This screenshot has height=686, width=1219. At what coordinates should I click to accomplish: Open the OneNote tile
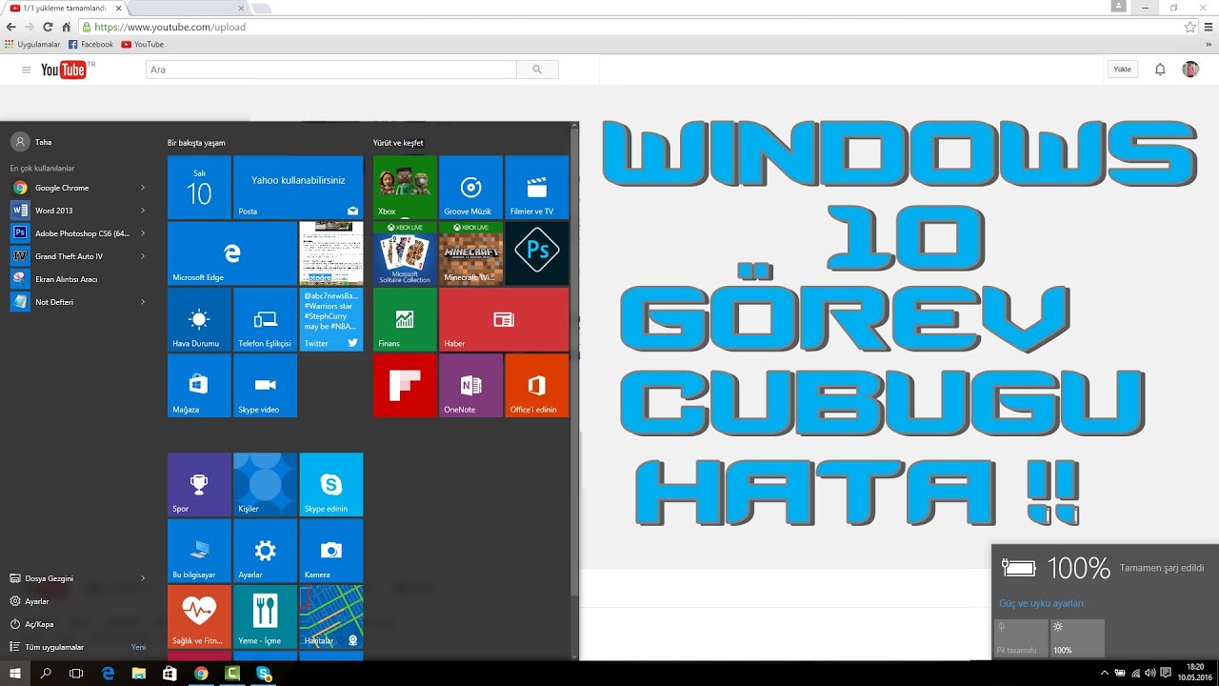click(x=470, y=386)
